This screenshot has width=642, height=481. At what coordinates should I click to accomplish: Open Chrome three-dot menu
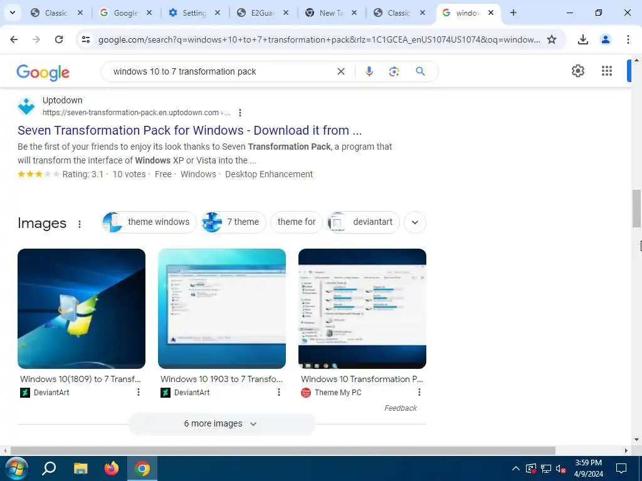coord(628,39)
